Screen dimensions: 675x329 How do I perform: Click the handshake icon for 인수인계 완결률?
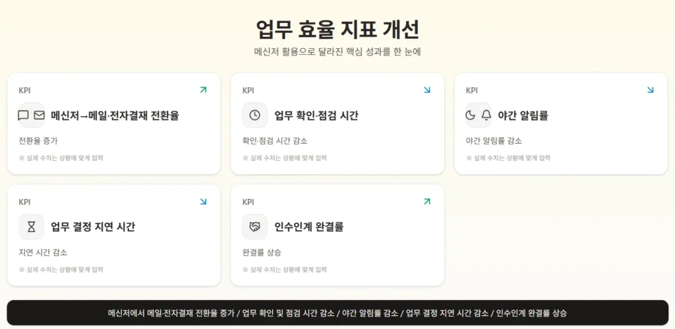(x=255, y=227)
